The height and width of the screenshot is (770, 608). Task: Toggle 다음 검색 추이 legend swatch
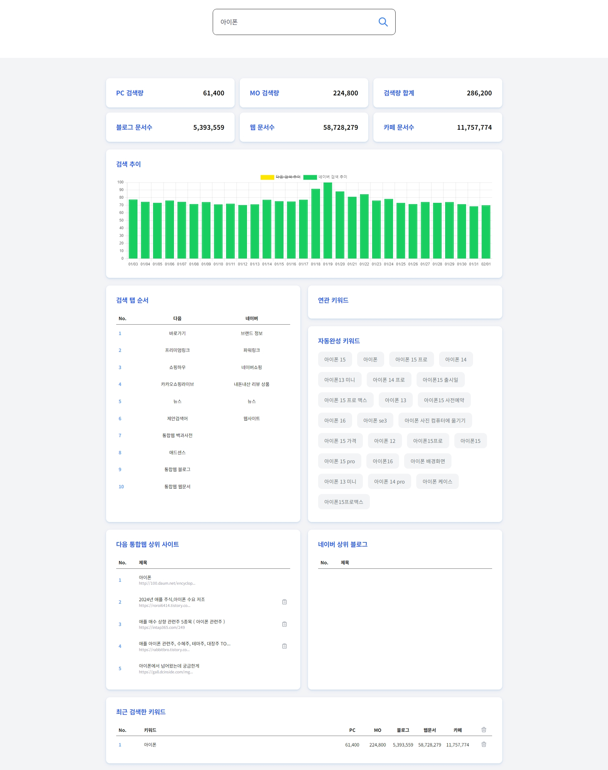[267, 177]
